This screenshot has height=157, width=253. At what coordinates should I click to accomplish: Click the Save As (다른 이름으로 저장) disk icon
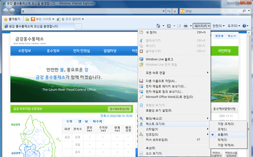pos(141,81)
